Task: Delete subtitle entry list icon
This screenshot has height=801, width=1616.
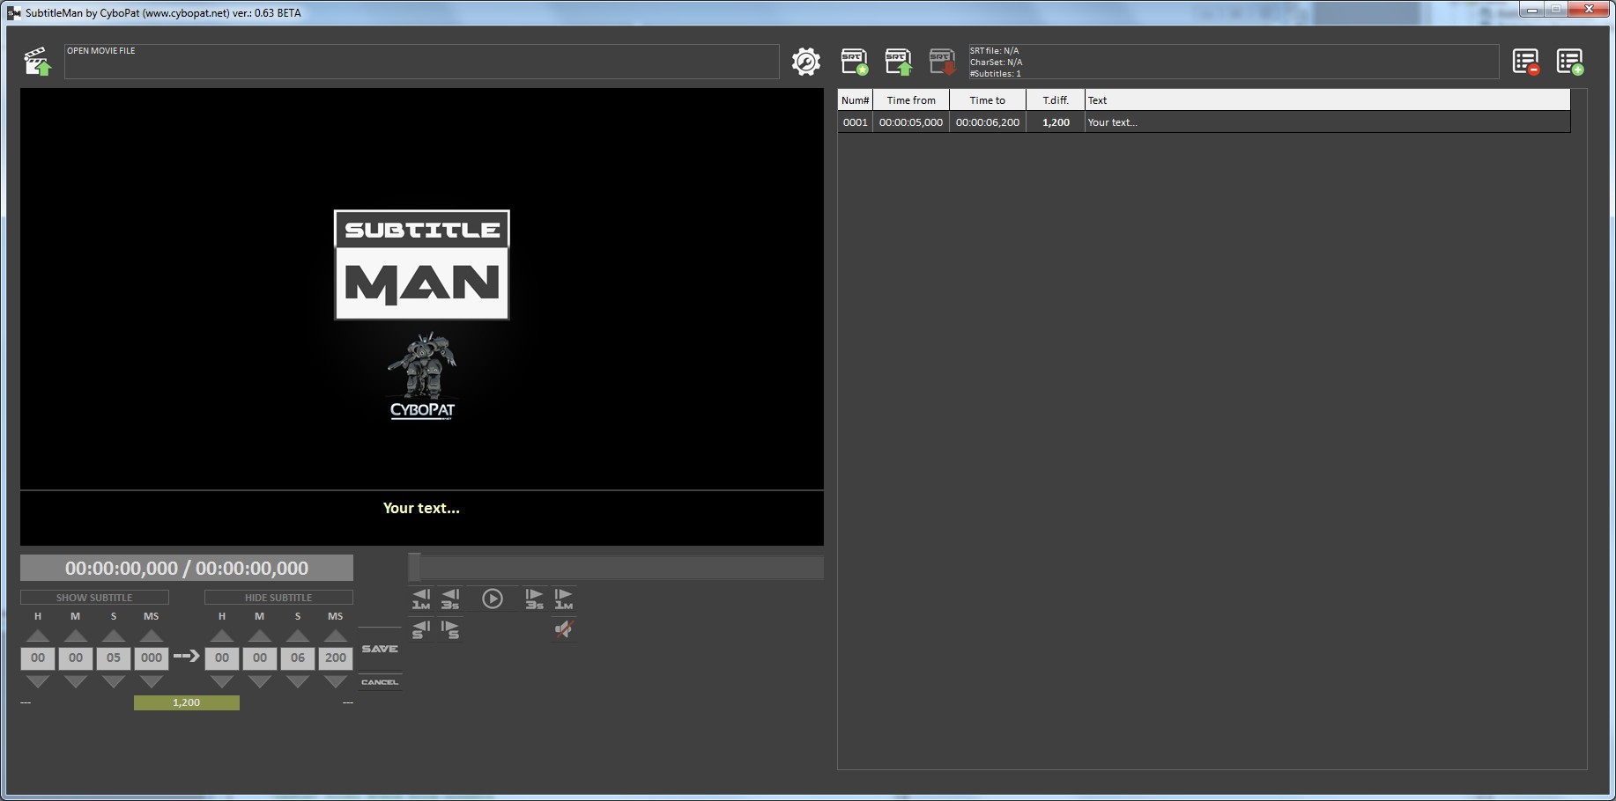Action: [1526, 62]
